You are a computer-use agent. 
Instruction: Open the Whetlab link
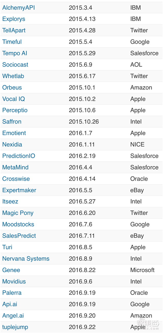(13, 76)
